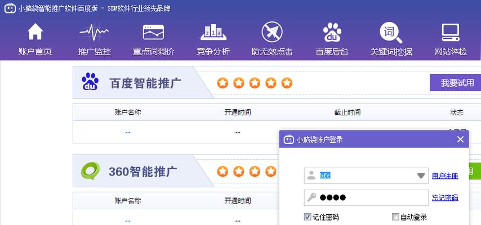
Task: Click the 小脑袋 app logo in title bar
Action: click(10, 8)
